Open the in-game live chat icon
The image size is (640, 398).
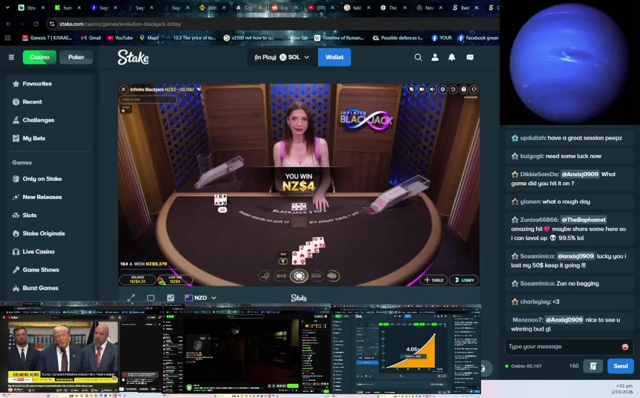(412, 90)
